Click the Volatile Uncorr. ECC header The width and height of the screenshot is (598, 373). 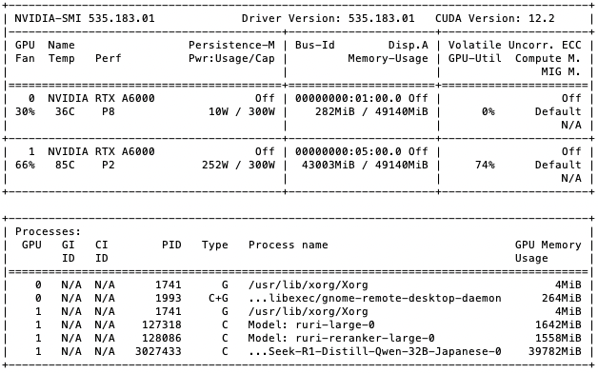(514, 45)
